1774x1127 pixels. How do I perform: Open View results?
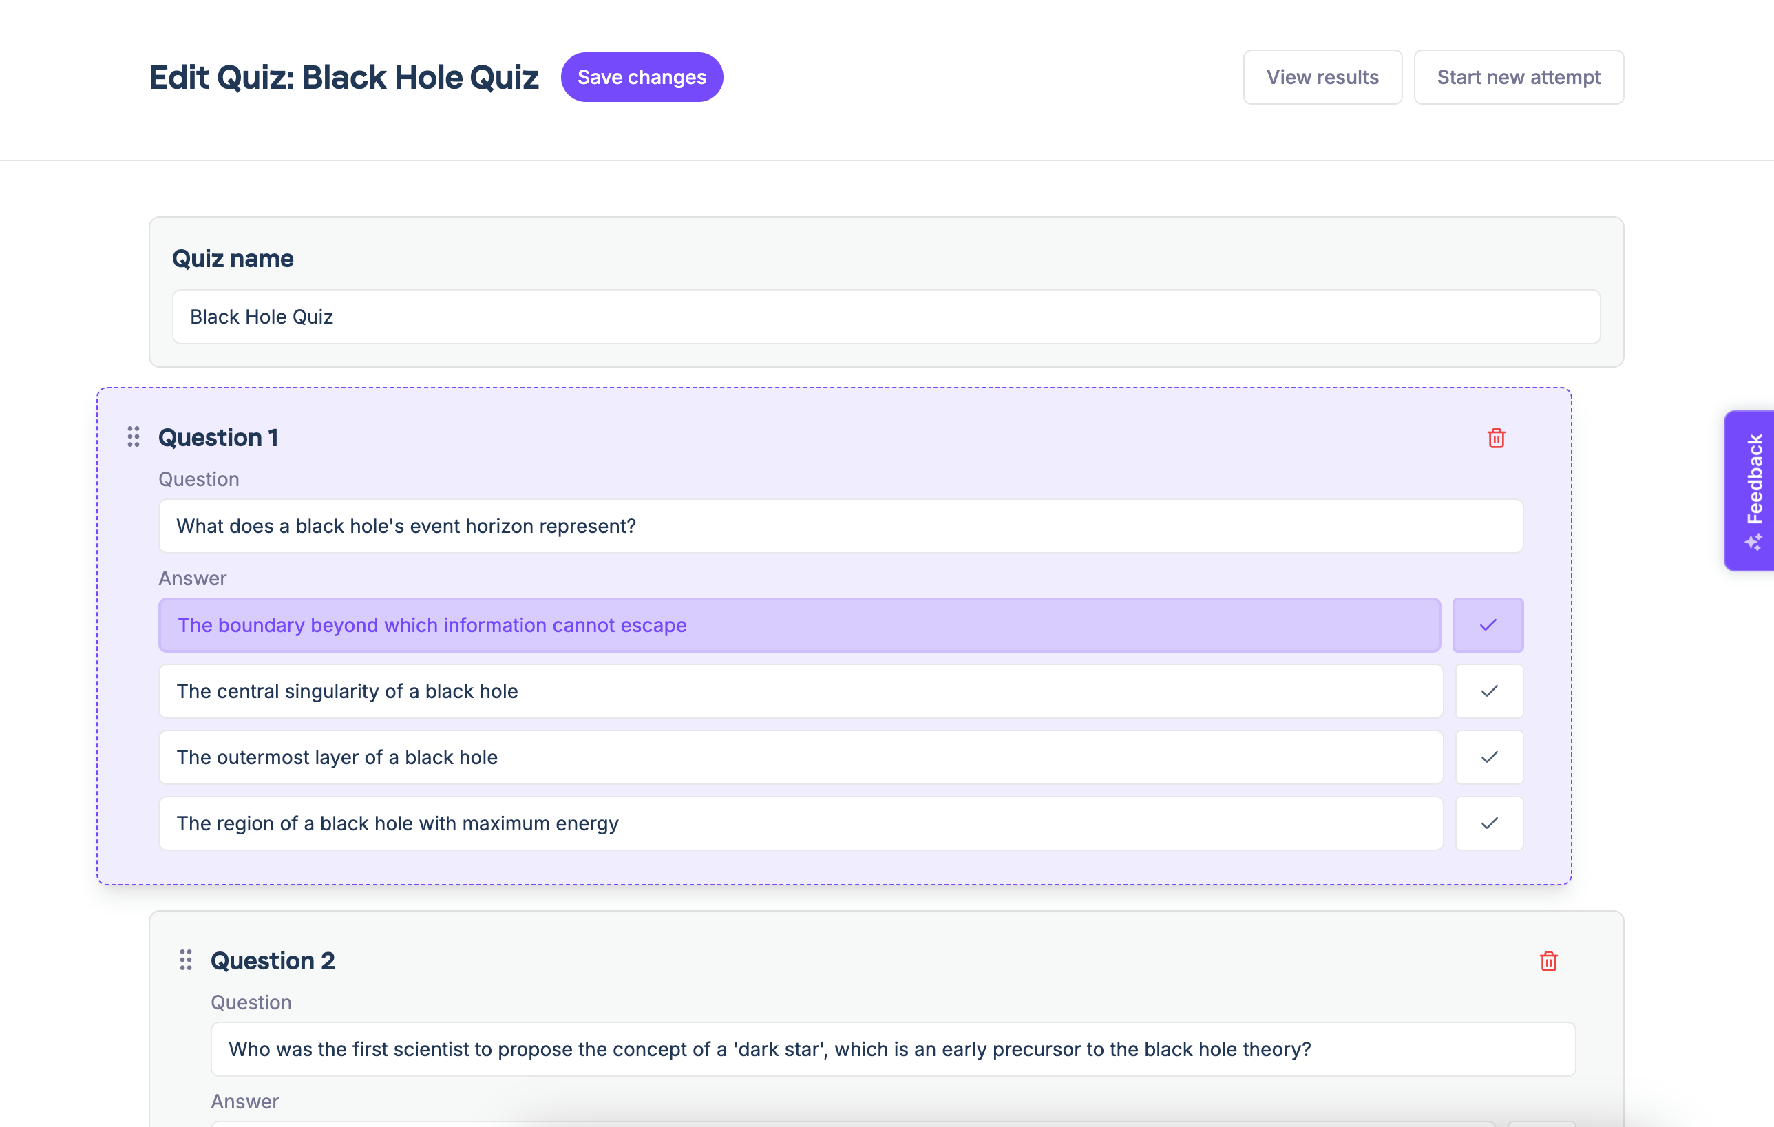pyautogui.click(x=1322, y=77)
